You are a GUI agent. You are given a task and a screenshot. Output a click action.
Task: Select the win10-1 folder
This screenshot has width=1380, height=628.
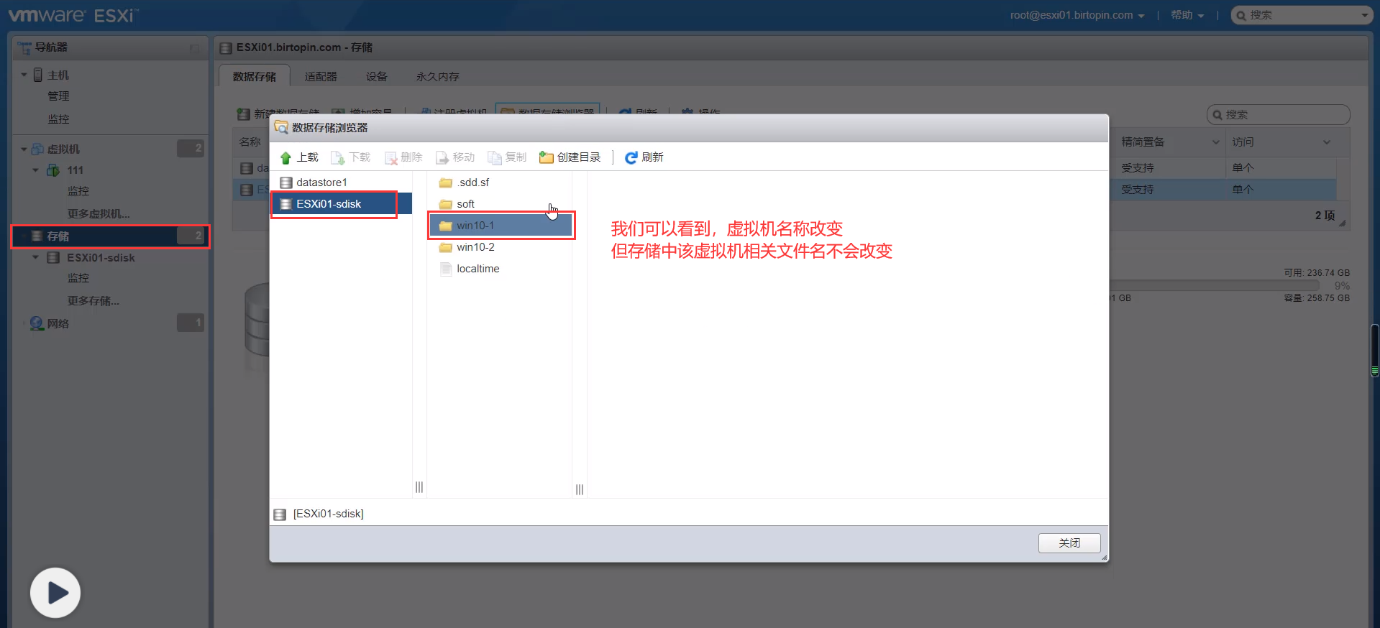[x=500, y=226]
